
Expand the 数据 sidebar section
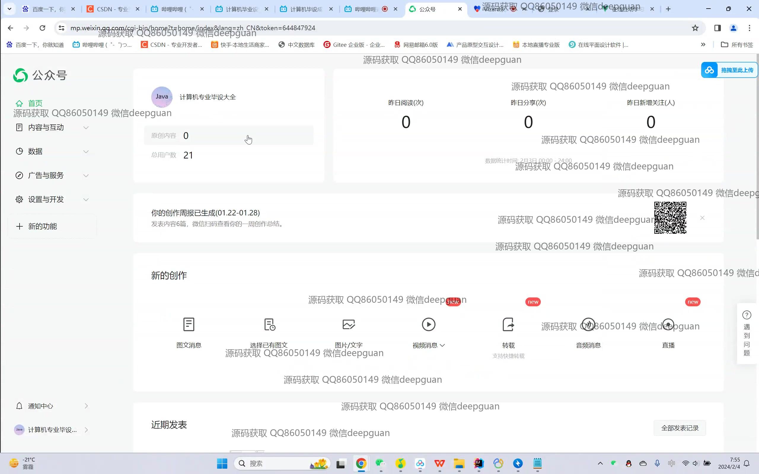[52, 151]
